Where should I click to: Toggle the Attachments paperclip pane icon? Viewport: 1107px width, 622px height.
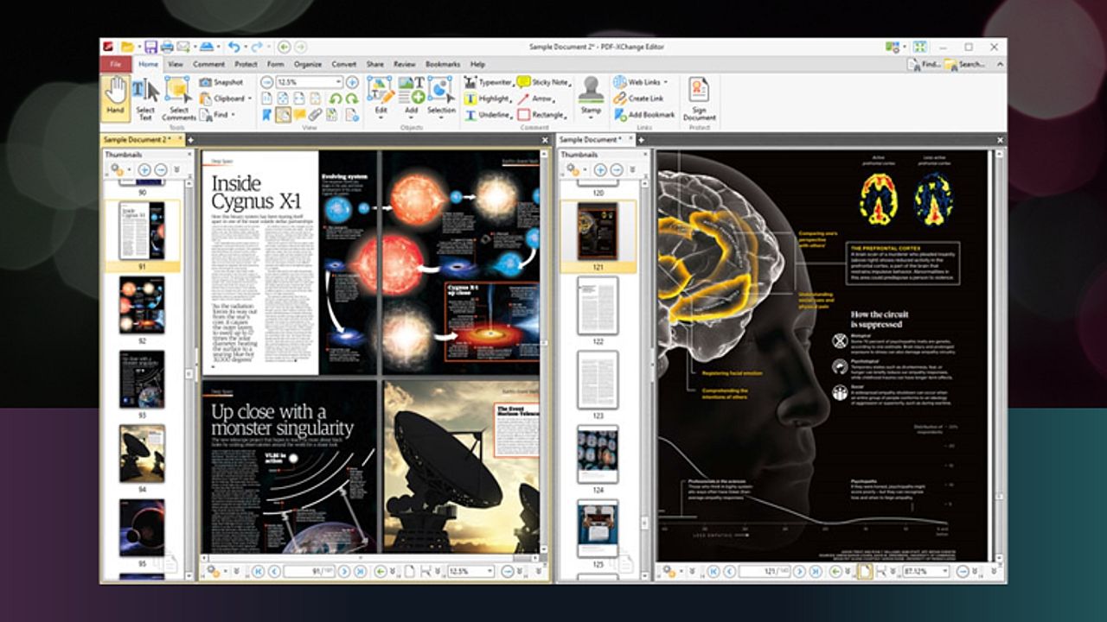coord(315,114)
